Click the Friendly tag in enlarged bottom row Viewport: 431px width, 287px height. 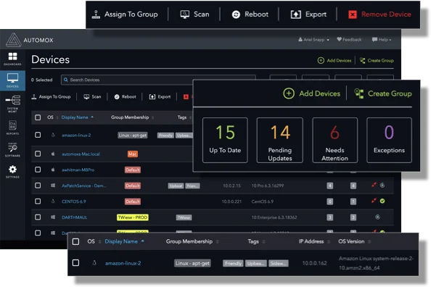(x=233, y=263)
